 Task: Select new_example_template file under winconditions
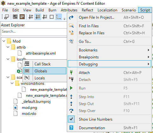(x=48, y=90)
